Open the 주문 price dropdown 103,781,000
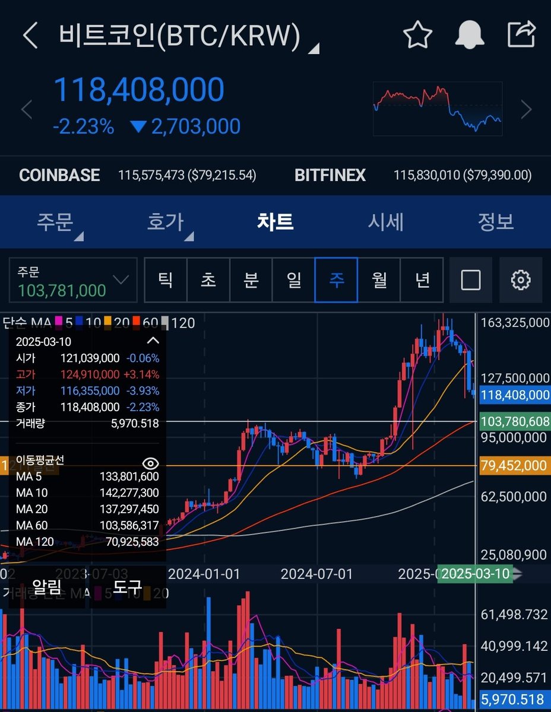Image resolution: width=551 pixels, height=712 pixels. pyautogui.click(x=73, y=280)
